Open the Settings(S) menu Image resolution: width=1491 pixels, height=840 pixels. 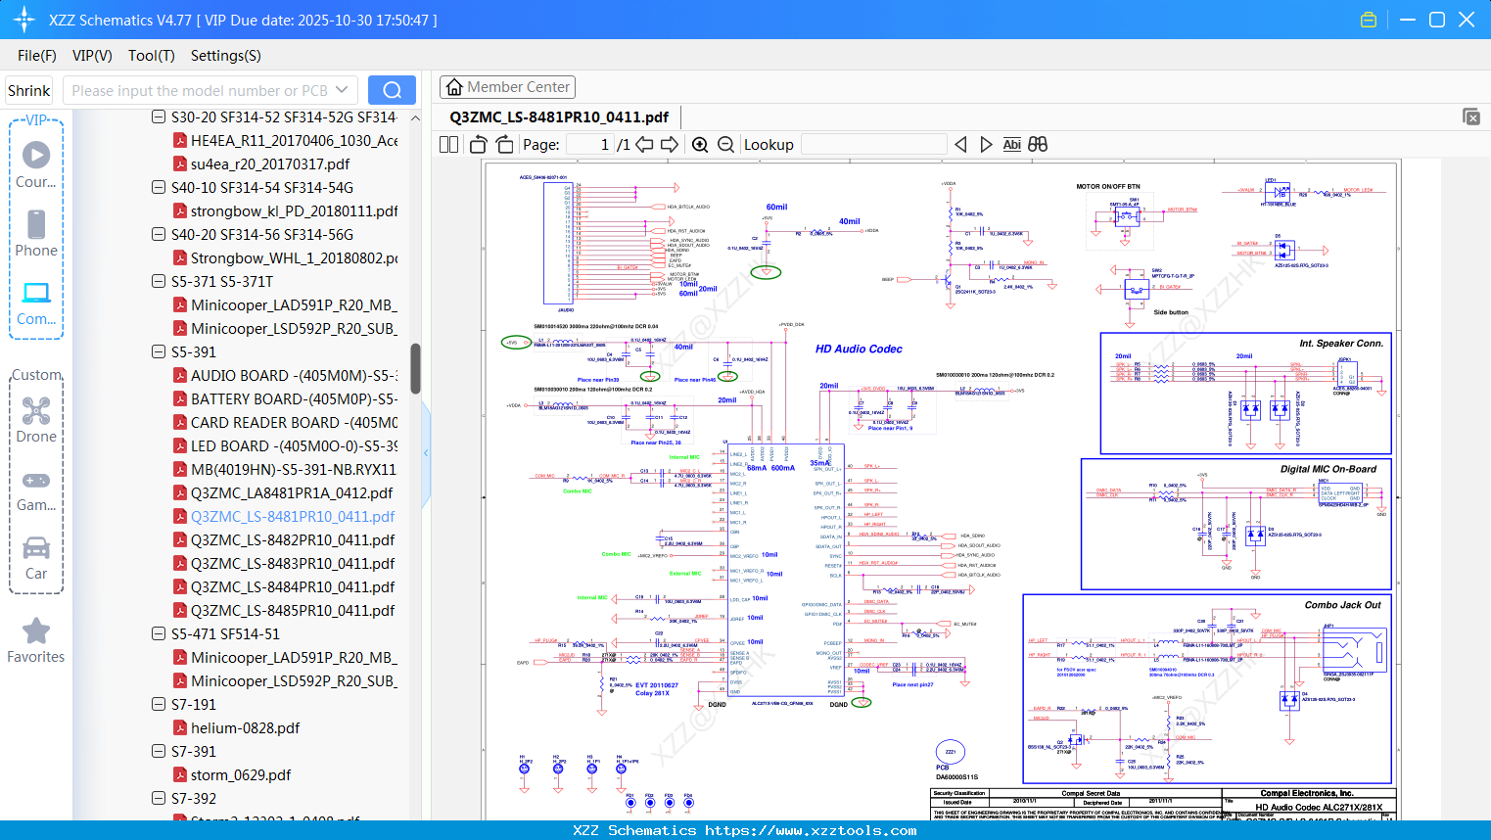pos(225,56)
